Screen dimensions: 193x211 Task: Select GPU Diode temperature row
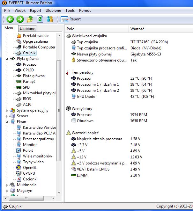tap(113, 97)
